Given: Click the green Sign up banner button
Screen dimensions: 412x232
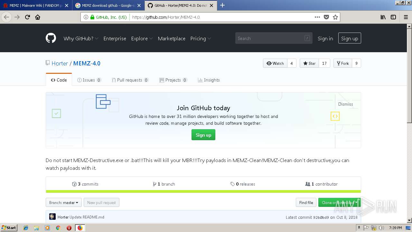Looking at the screenshot, I should click(203, 135).
